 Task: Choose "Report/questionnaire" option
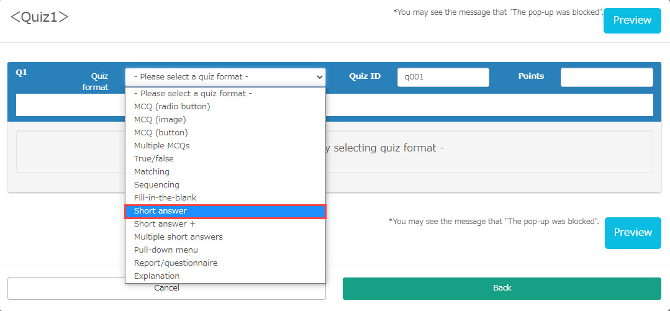click(x=176, y=263)
